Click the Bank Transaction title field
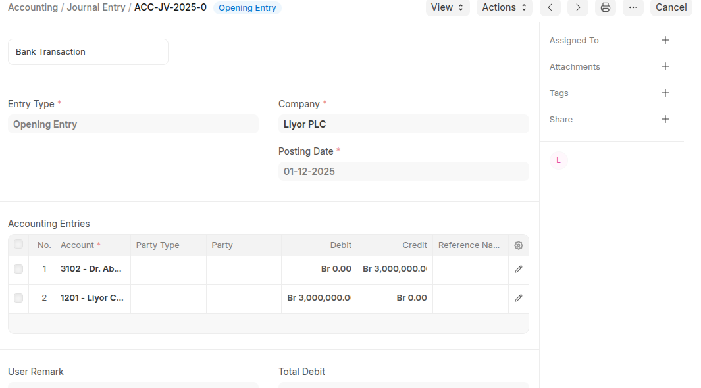This screenshot has width=701, height=388. [88, 52]
